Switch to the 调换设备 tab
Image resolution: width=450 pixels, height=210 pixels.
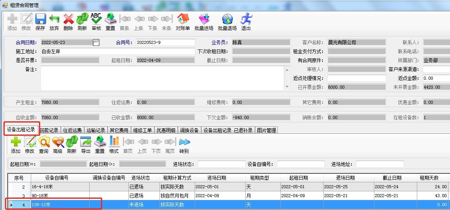(x=190, y=130)
